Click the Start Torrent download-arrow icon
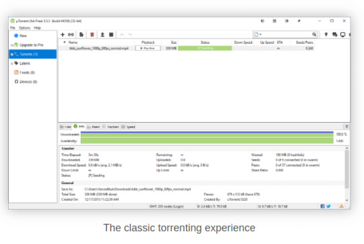The width and height of the screenshot is (364, 244). [102, 34]
